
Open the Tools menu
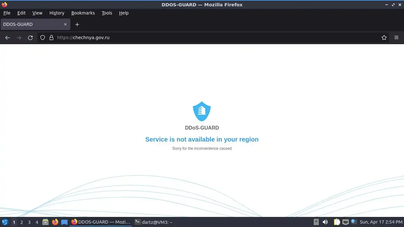click(107, 13)
